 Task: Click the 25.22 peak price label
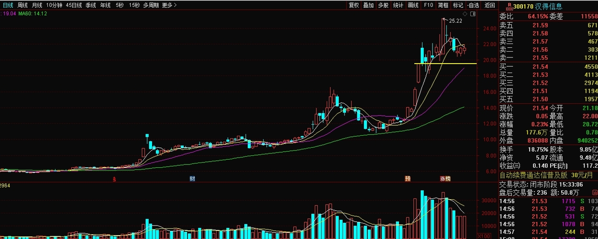[x=455, y=21]
